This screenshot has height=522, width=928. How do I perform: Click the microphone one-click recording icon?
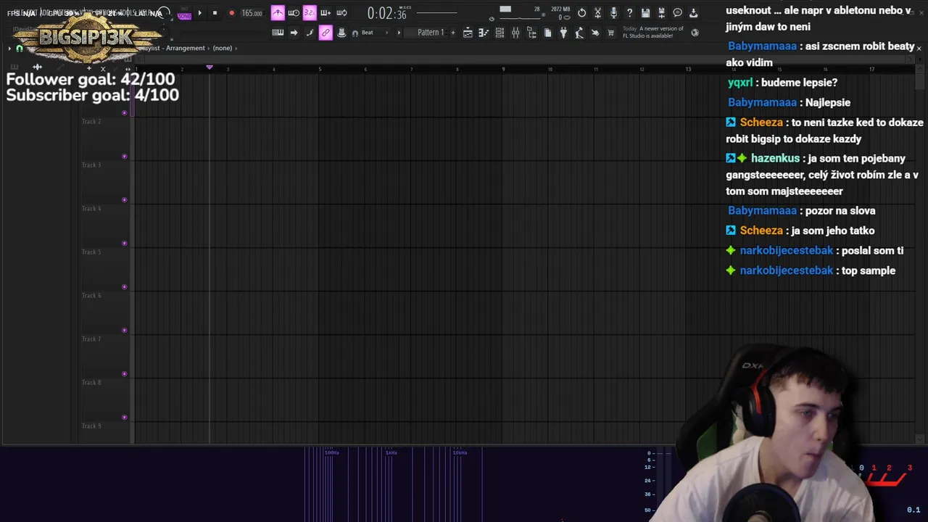pos(613,13)
